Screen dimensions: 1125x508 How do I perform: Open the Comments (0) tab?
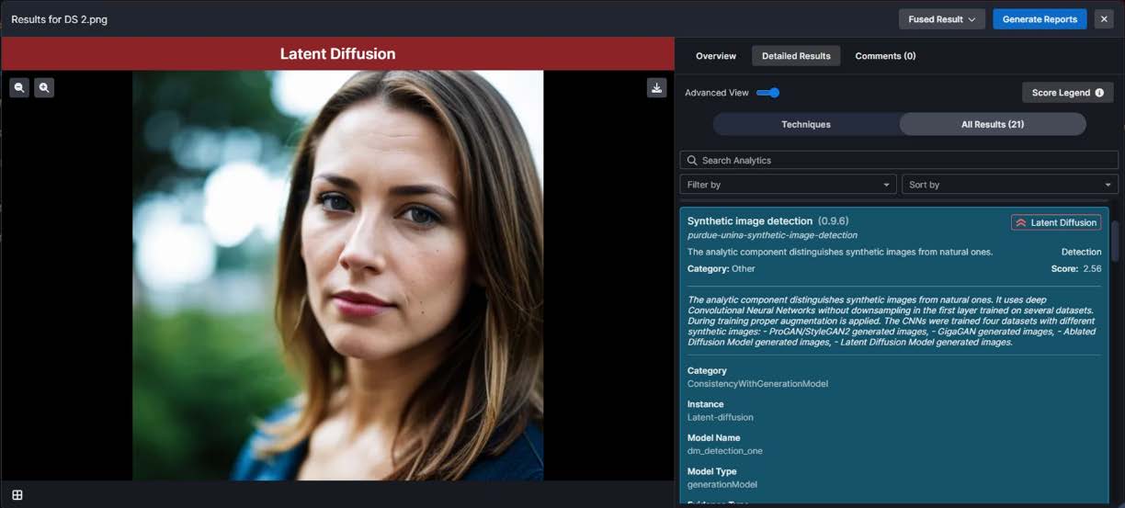[x=885, y=56]
